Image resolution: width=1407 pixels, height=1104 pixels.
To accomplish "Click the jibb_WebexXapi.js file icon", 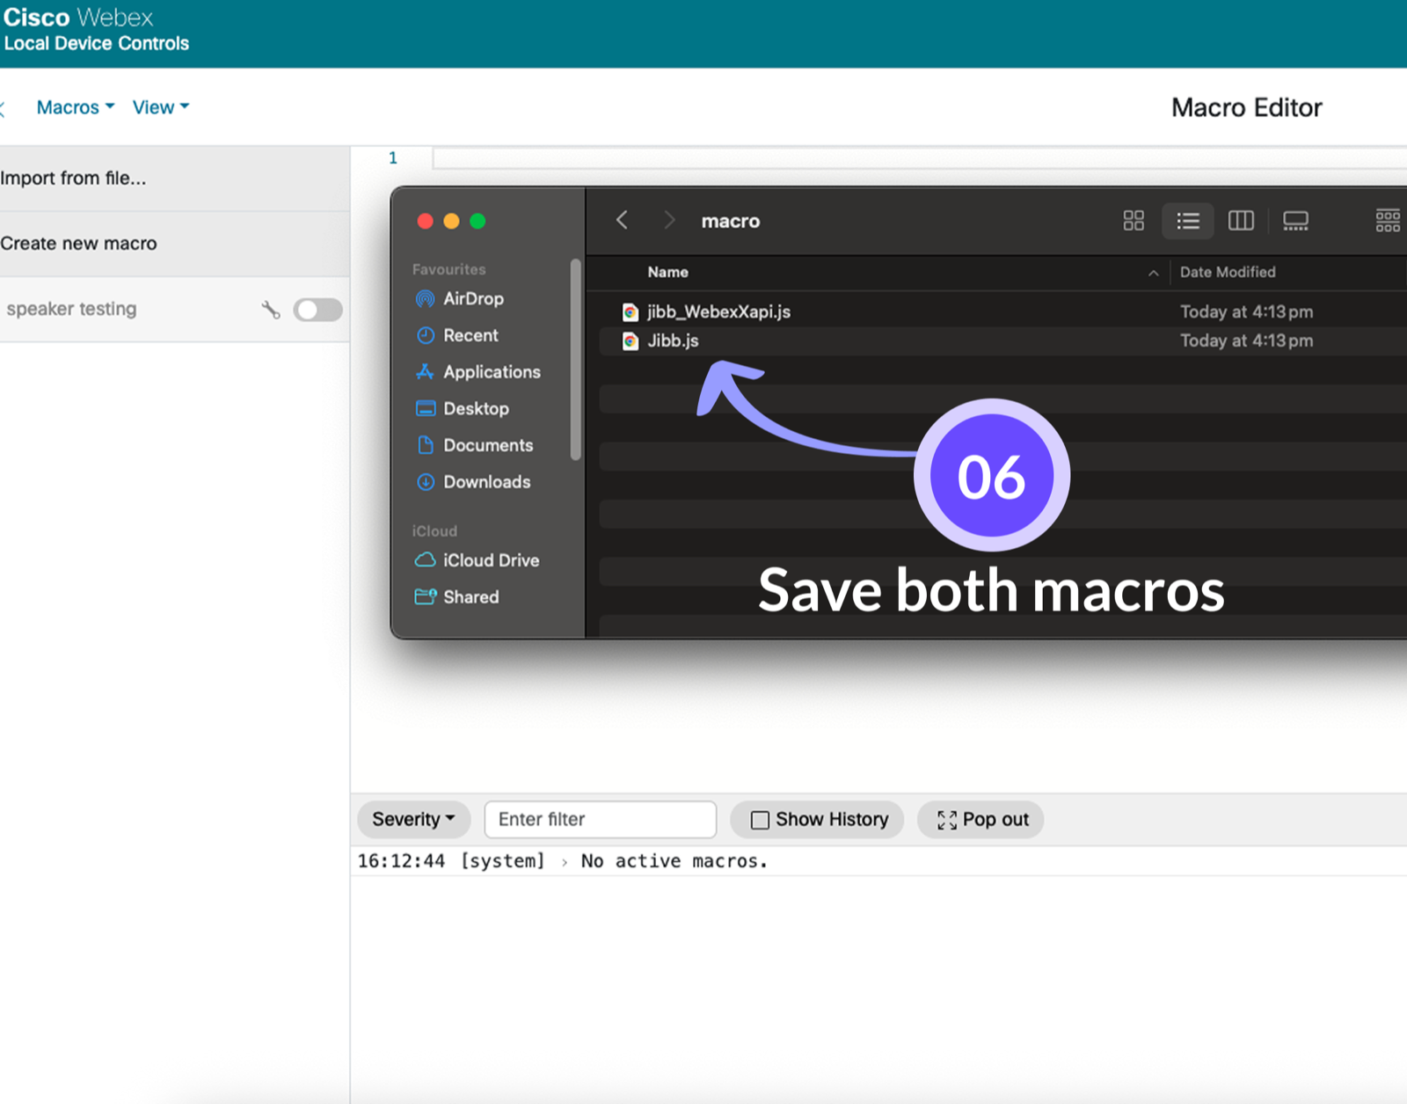I will (x=630, y=311).
